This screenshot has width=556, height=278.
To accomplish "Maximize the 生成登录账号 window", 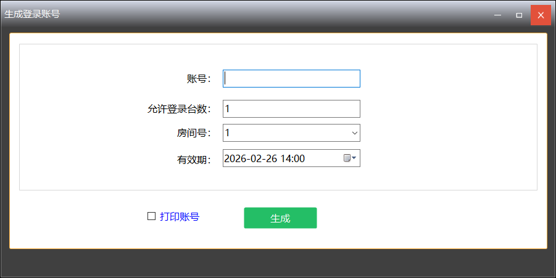I will (x=519, y=15).
